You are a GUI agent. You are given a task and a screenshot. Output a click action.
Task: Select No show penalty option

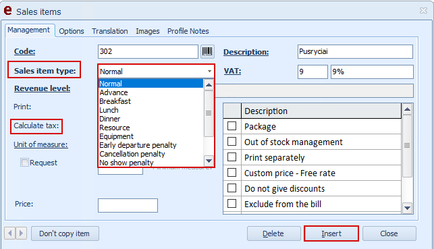pyautogui.click(x=151, y=163)
